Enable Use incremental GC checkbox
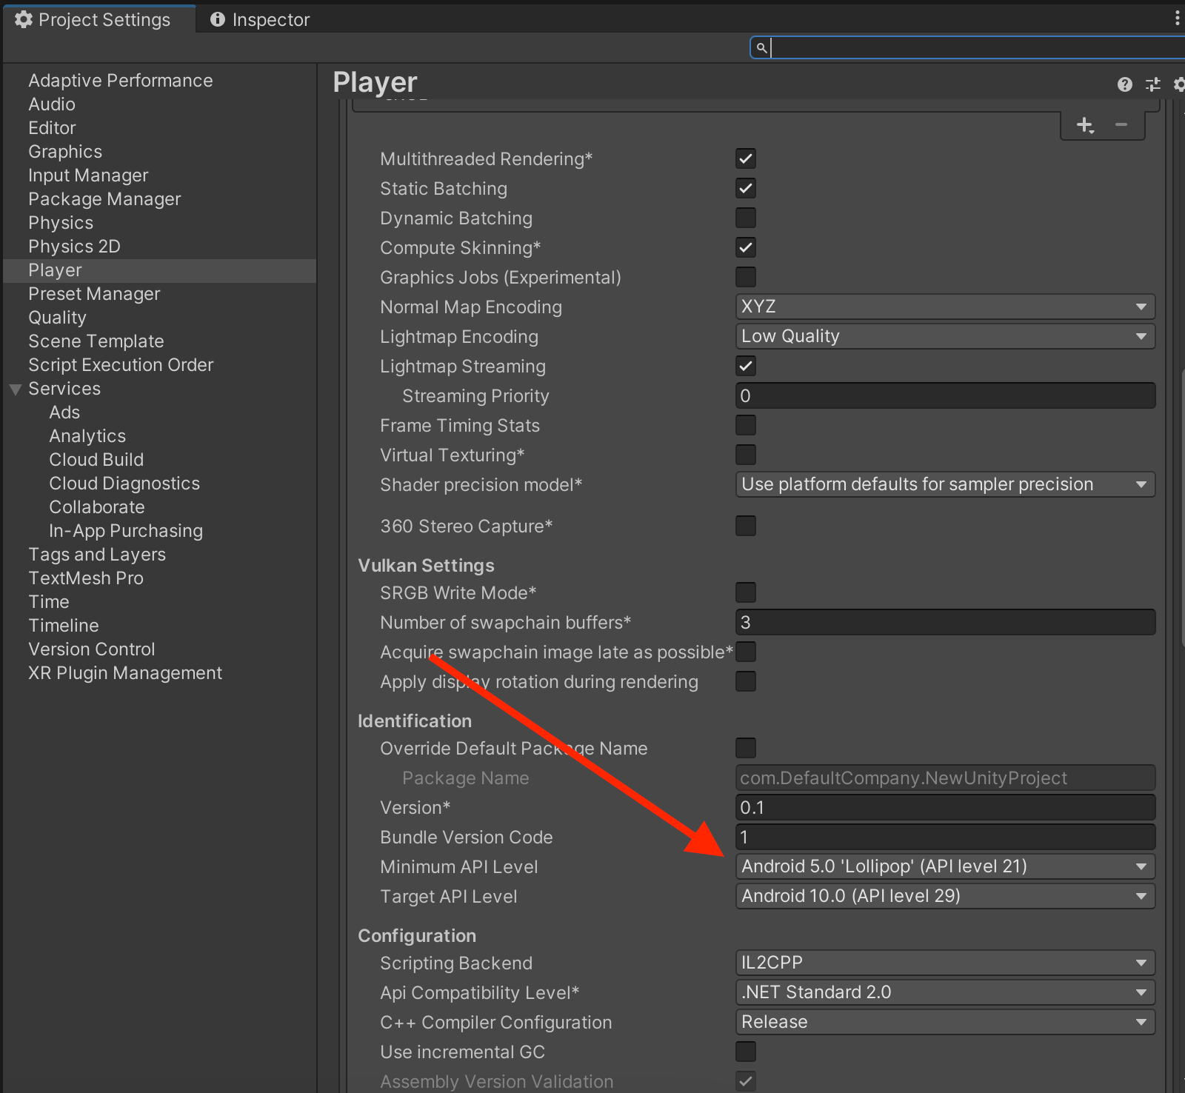Image resolution: width=1185 pixels, height=1093 pixels. 745,1052
